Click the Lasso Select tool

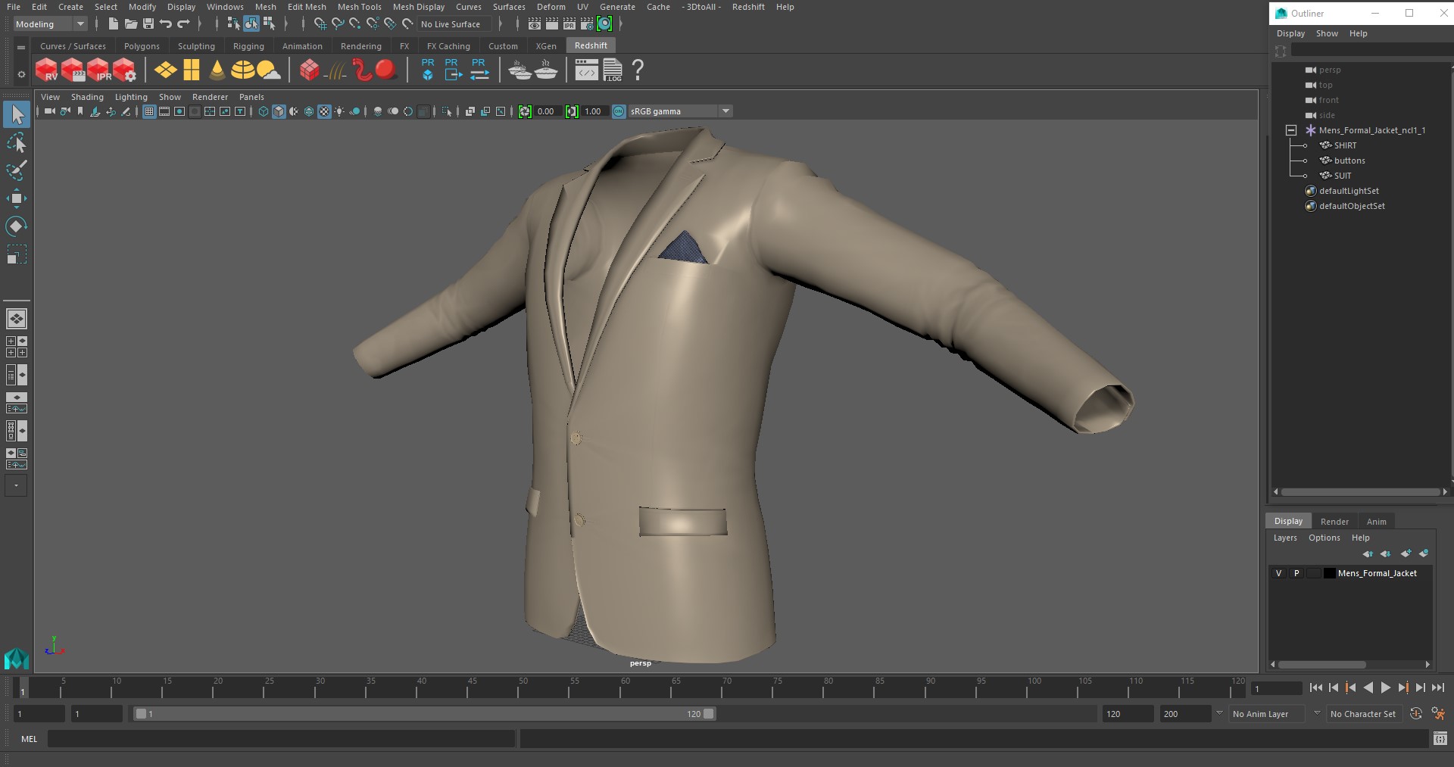point(16,142)
